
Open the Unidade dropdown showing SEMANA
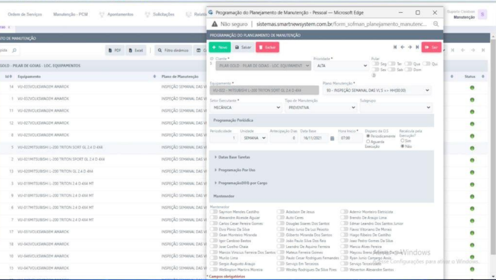pyautogui.click(x=254, y=138)
